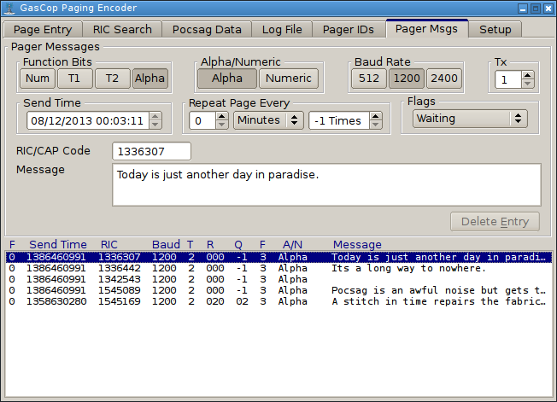Switch to the Page Entry tab
This screenshot has width=557, height=402.
click(x=43, y=30)
